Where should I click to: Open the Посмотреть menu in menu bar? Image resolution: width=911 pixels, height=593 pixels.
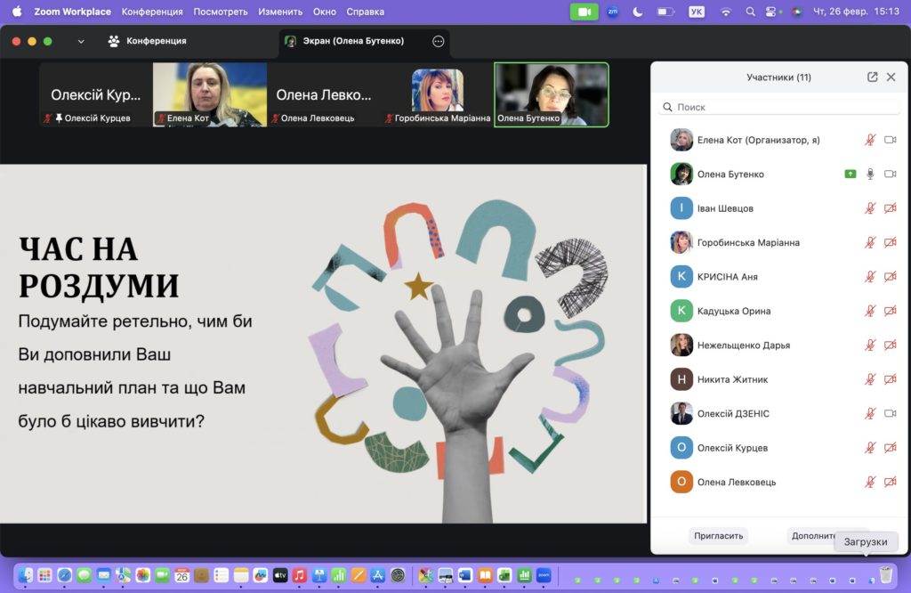(221, 12)
